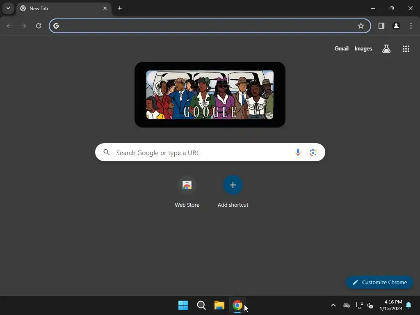Open a new tab with the plus button
Image resolution: width=420 pixels, height=315 pixels.
[120, 8]
